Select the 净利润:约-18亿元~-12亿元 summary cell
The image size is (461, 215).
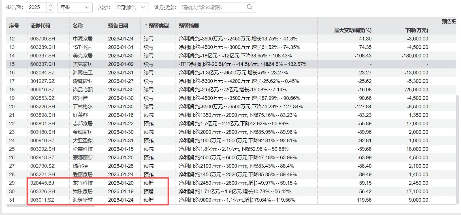click(x=235, y=56)
